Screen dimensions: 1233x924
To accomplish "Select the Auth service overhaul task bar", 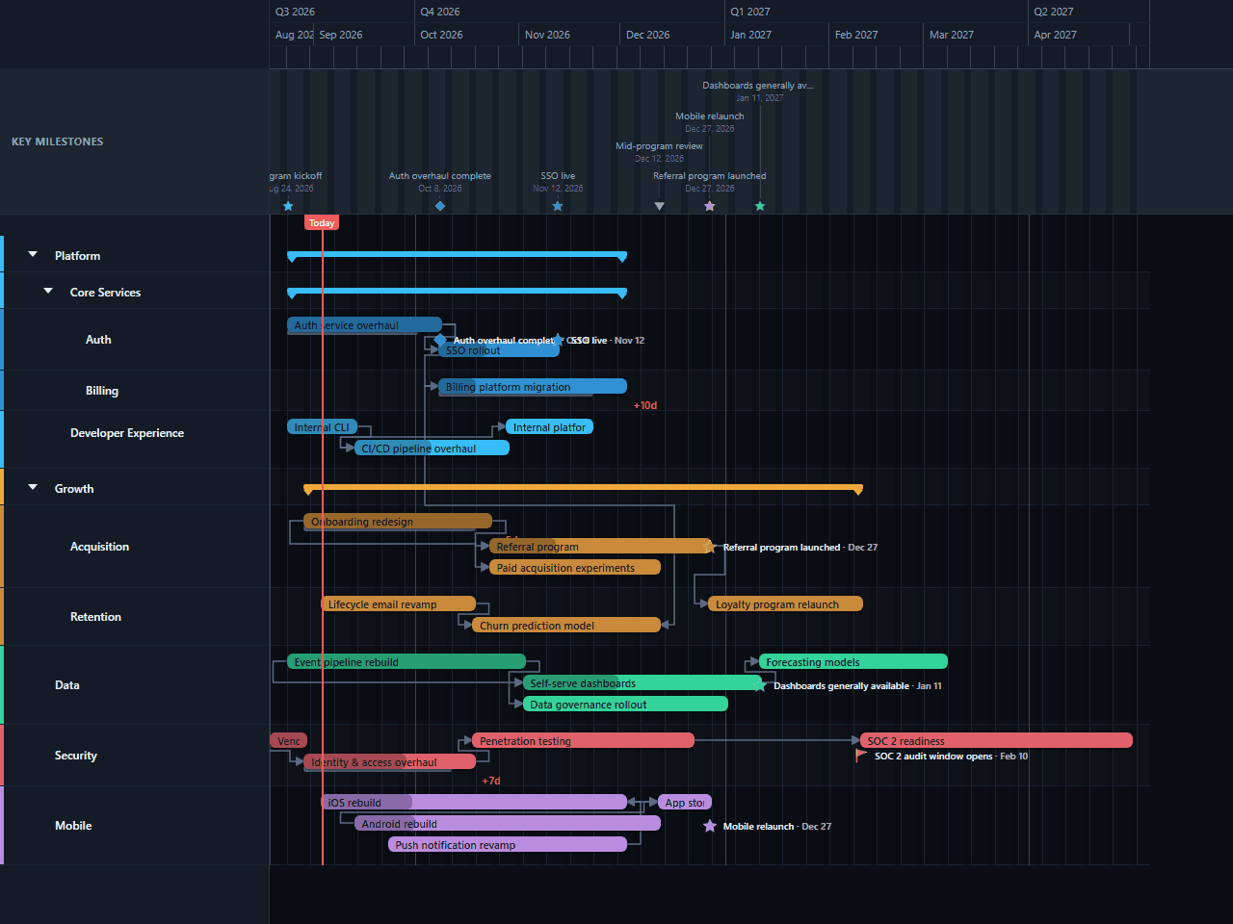I will click(x=364, y=325).
